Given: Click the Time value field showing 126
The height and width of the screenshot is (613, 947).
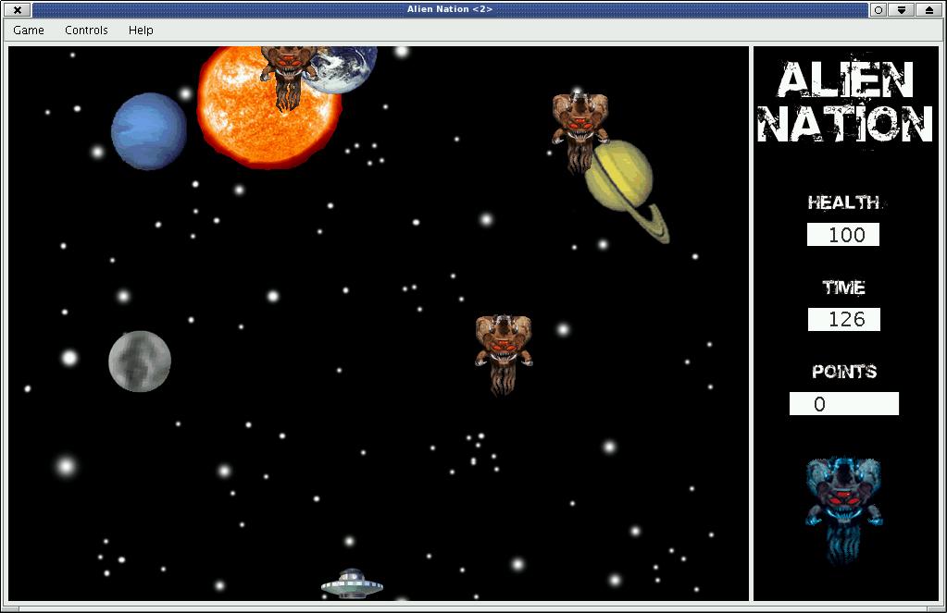Looking at the screenshot, I should point(843,319).
